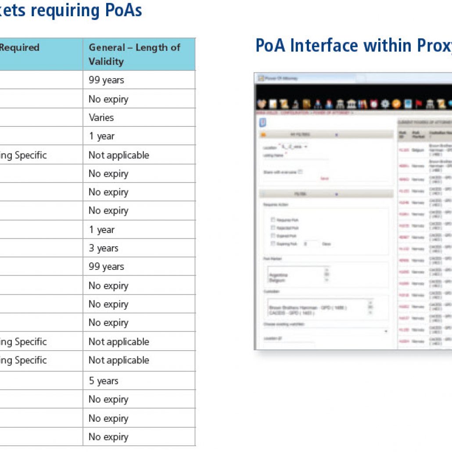
Task: Click the blue document icon above My Filters
Action: [x=263, y=123]
